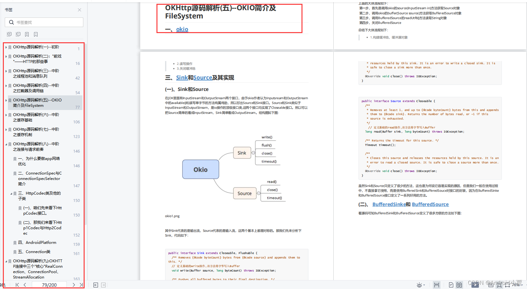Switch to two-page view
Image resolution: width=527 pixels, height=289 pixels.
(459, 285)
